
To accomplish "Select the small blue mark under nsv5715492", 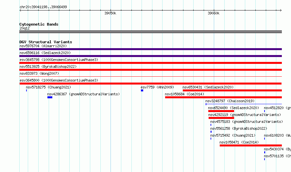I will click(x=211, y=139).
